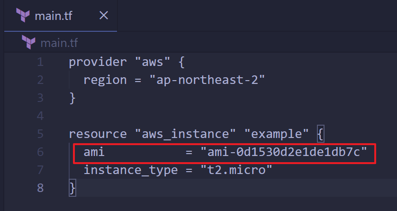Click the closing brace on line 8
The image size is (397, 211).
(x=72, y=188)
